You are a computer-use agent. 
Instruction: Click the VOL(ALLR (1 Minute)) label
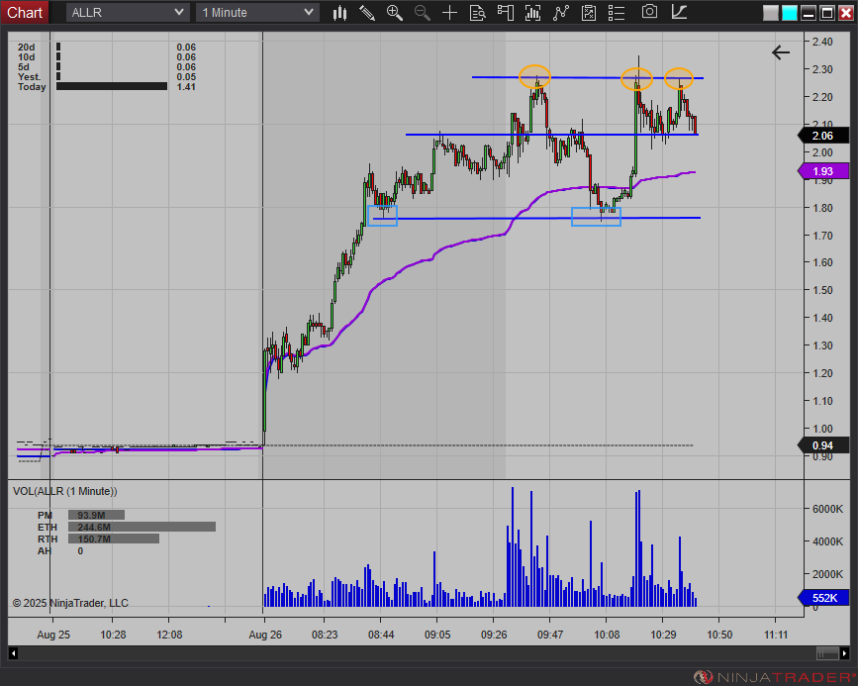pos(65,491)
